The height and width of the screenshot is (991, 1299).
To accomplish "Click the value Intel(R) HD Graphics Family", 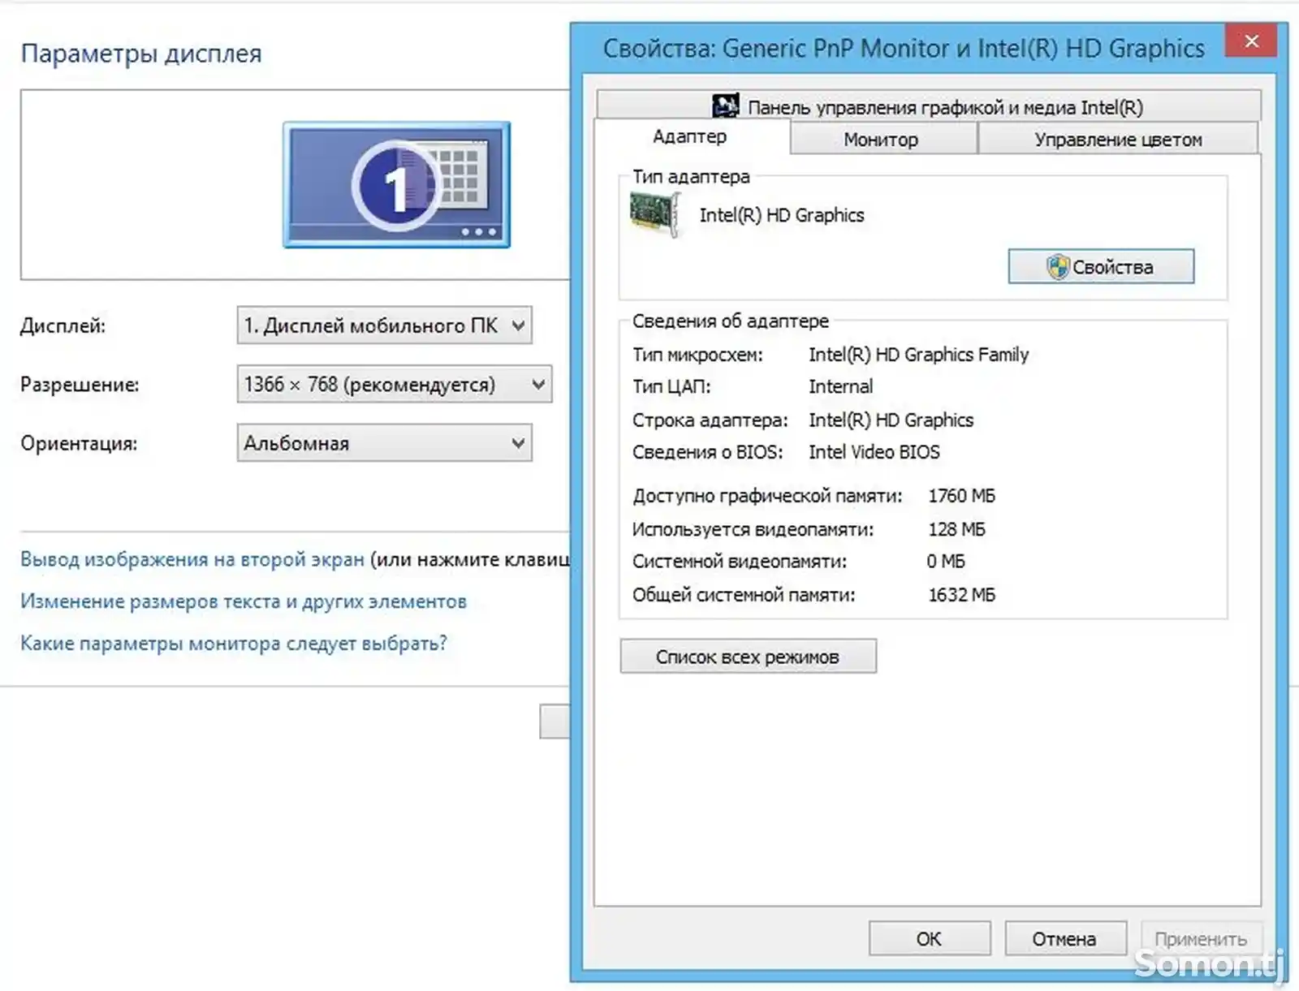I will click(918, 355).
